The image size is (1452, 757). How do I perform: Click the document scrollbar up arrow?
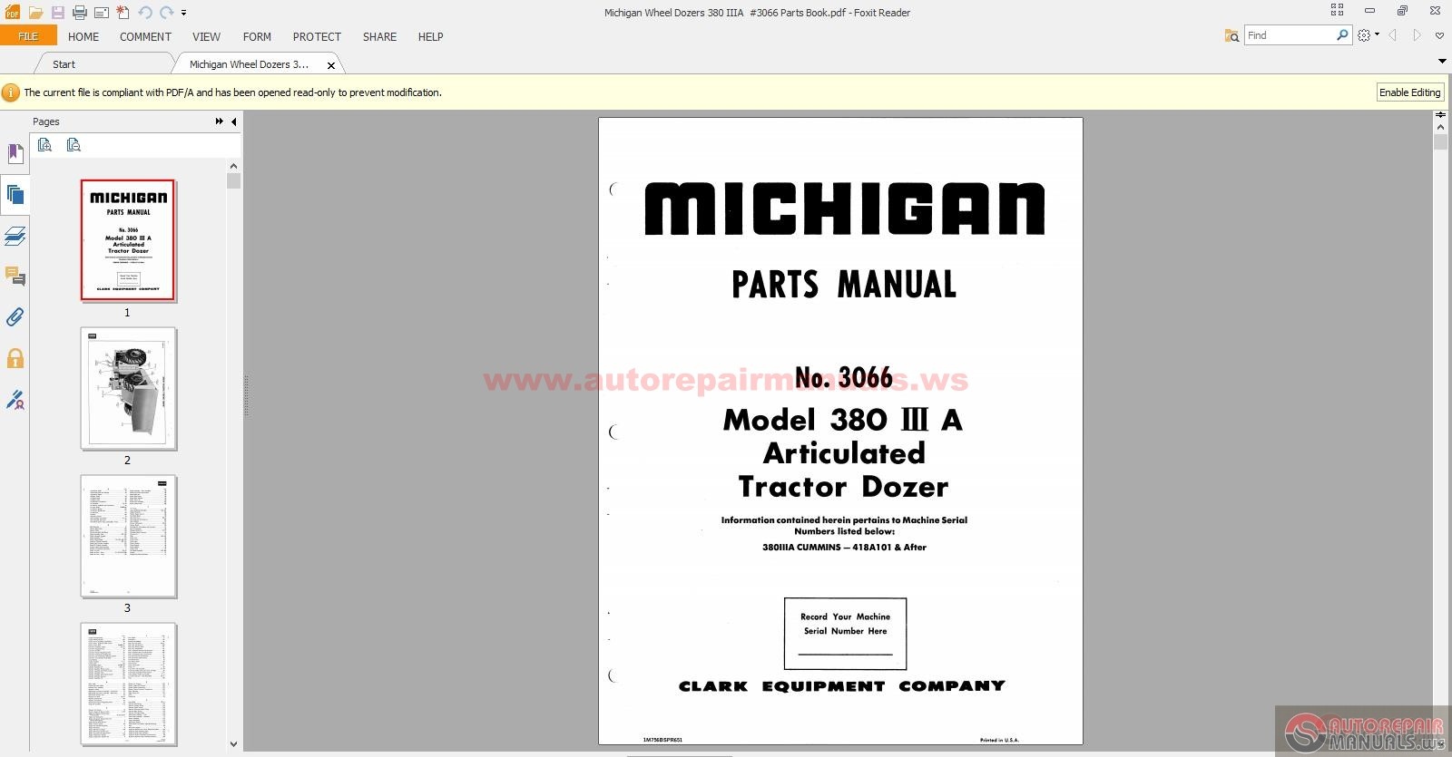tap(1440, 128)
